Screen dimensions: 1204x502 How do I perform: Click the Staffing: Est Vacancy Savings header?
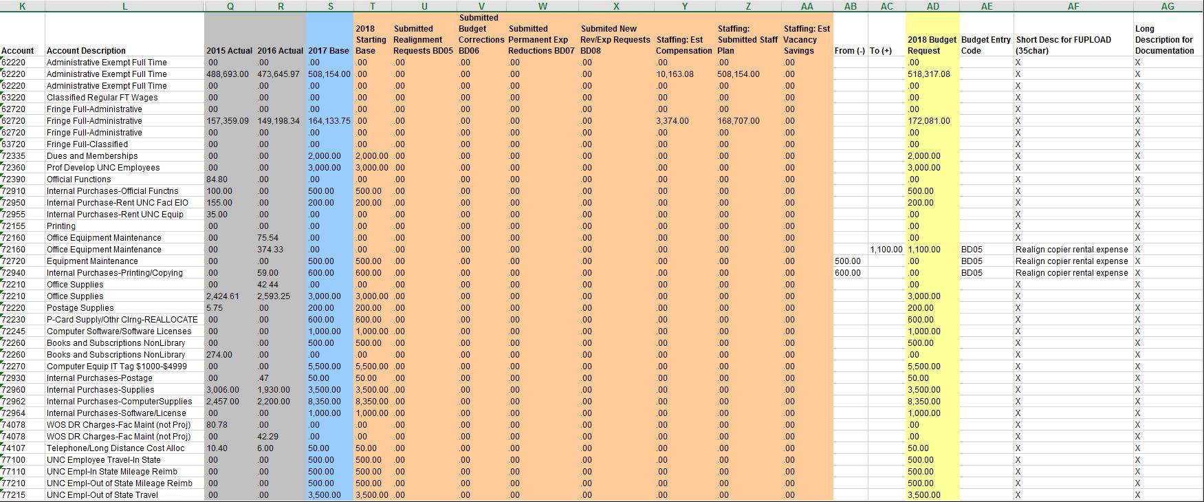point(807,39)
